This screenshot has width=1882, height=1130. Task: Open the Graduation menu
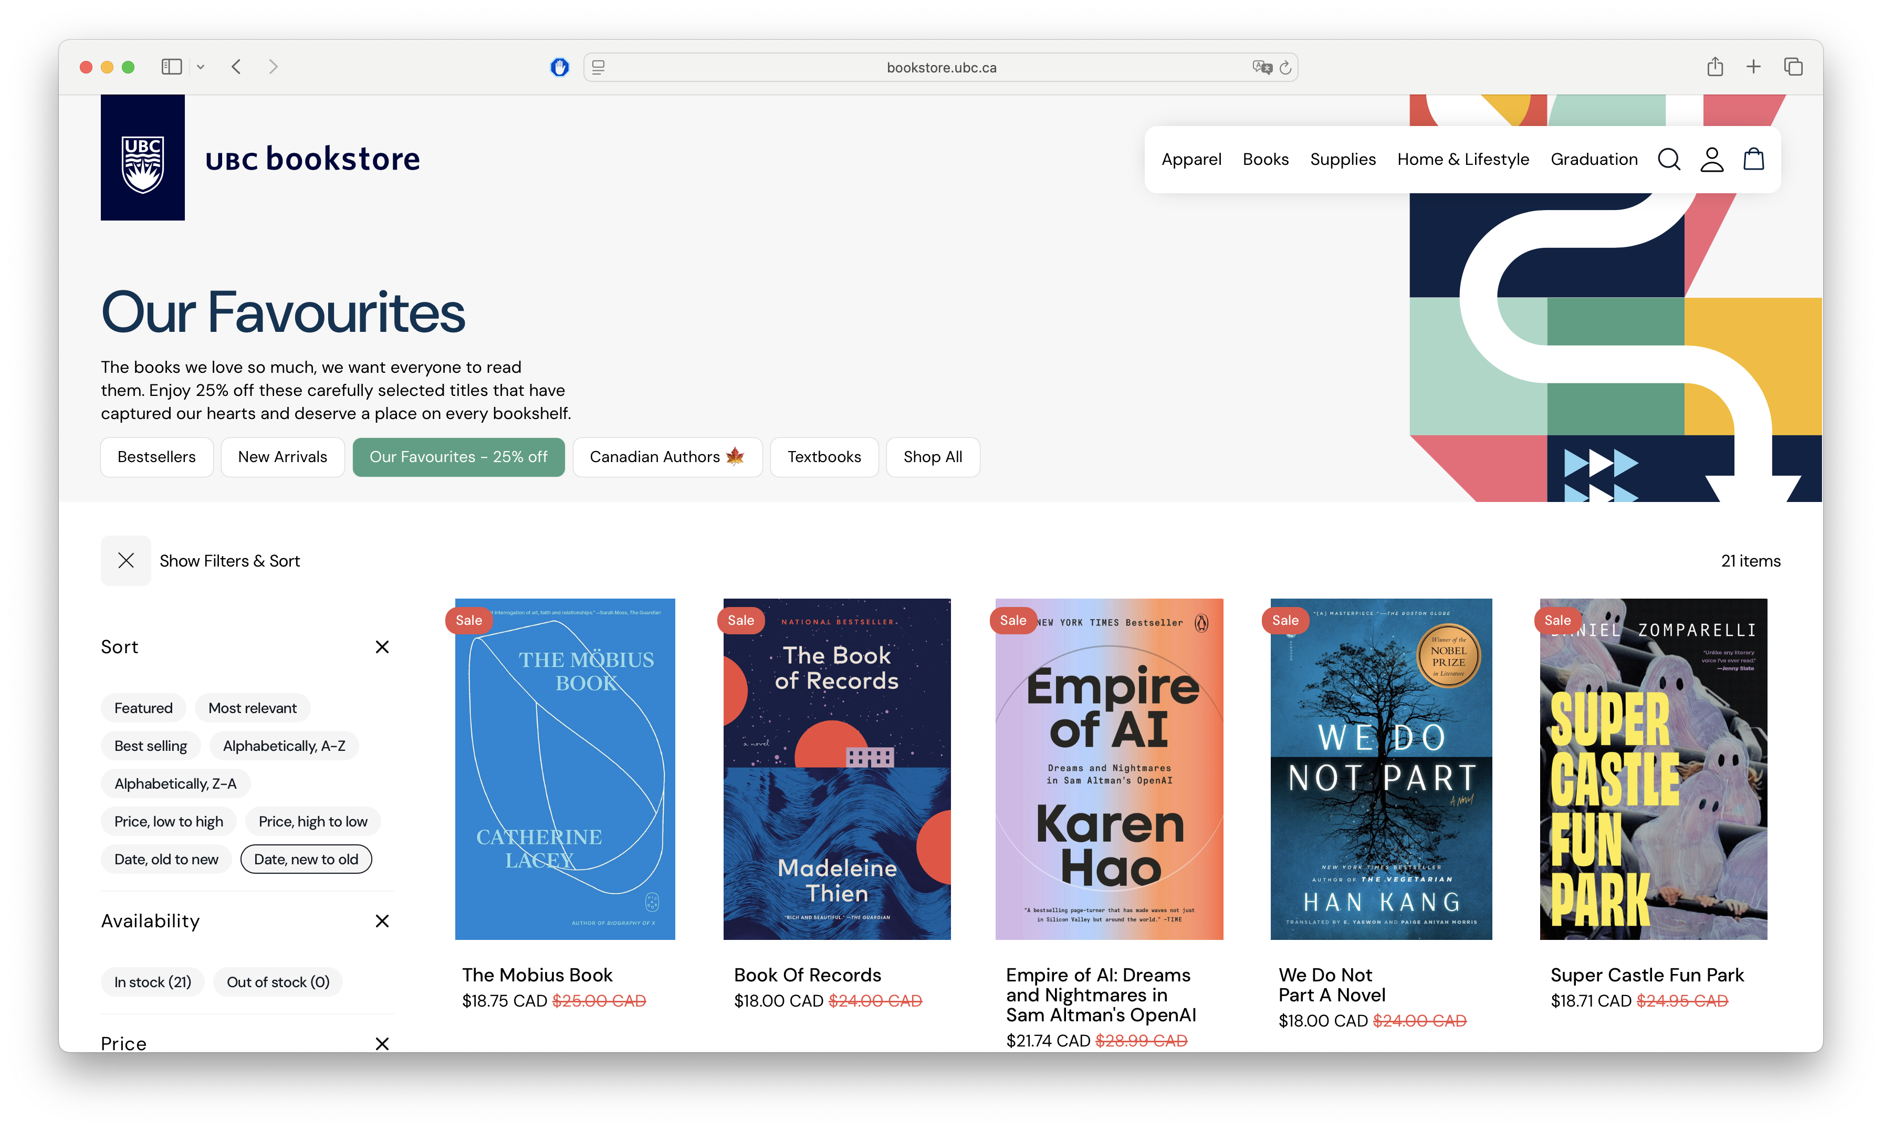coord(1594,159)
